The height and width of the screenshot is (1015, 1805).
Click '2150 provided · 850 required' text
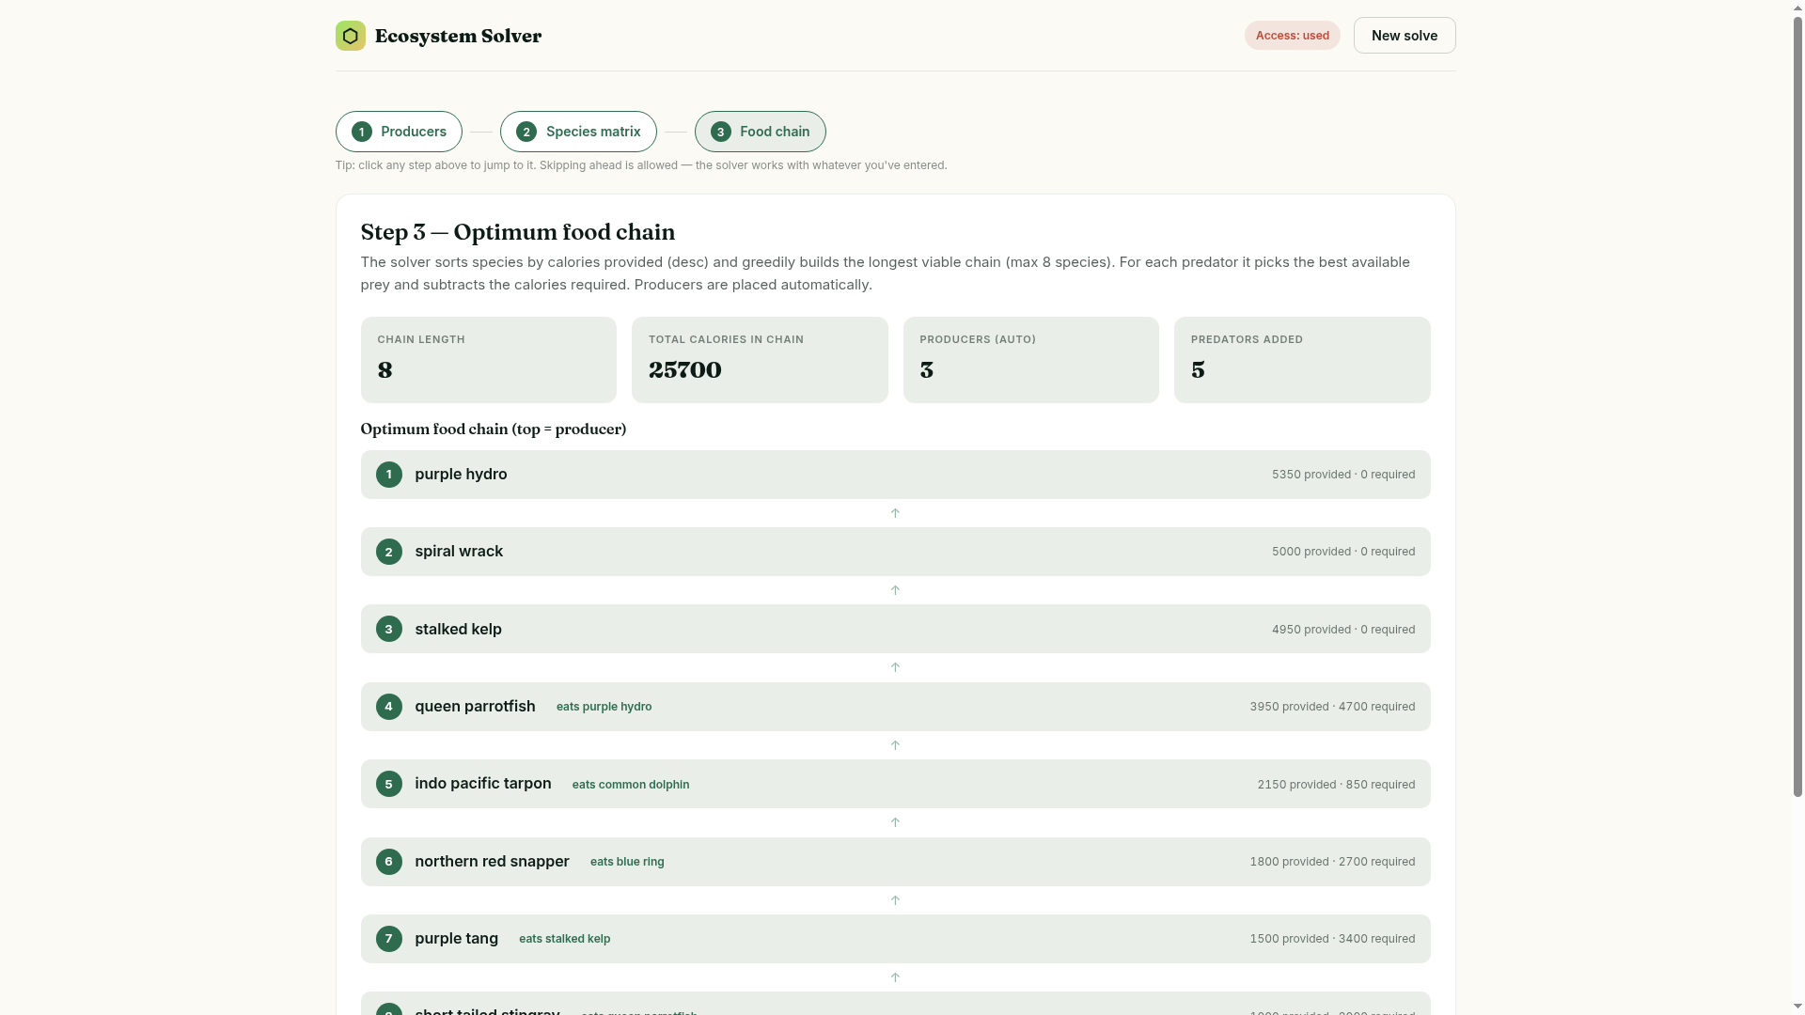click(x=1336, y=785)
